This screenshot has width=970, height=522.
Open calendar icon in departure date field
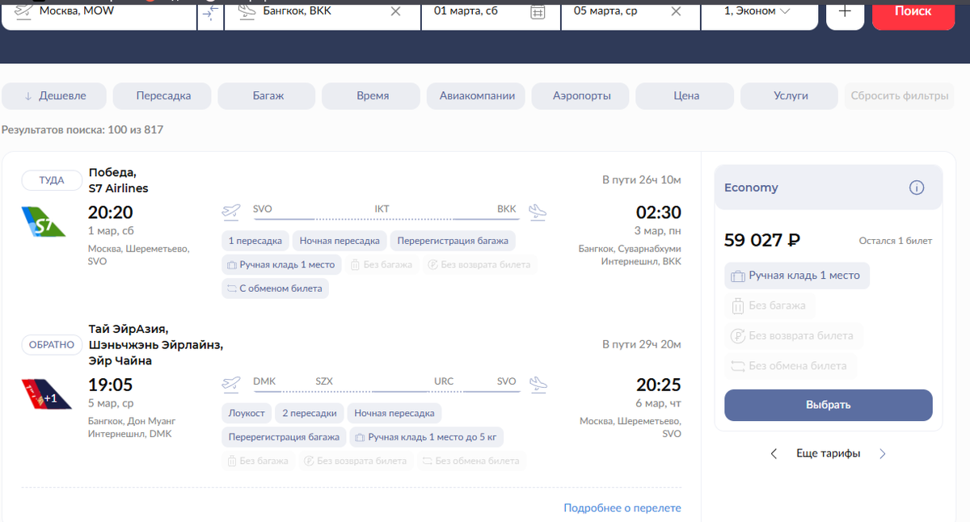538,11
